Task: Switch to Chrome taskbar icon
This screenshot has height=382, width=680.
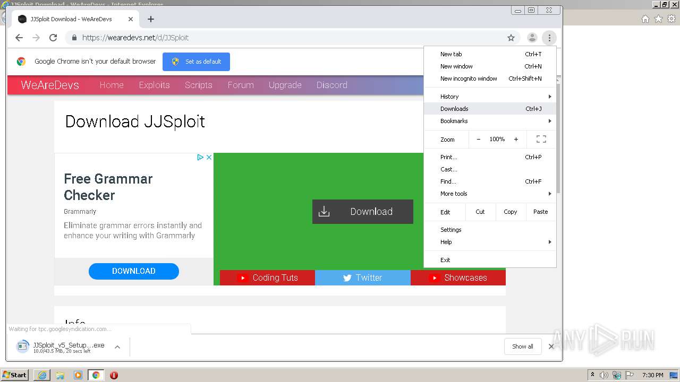Action: pyautogui.click(x=96, y=375)
